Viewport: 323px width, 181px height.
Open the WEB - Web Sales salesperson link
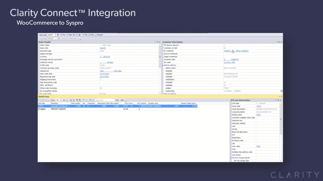(x=111, y=71)
